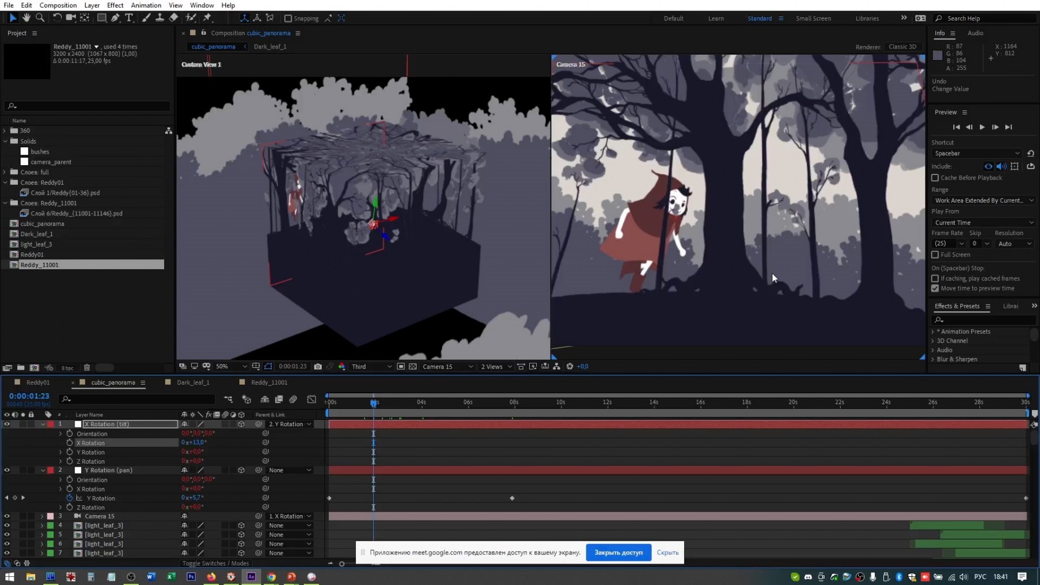Screen dimensions: 1040x585
Task: Open Chrome from the Windows taskbar
Action: [x=272, y=576]
